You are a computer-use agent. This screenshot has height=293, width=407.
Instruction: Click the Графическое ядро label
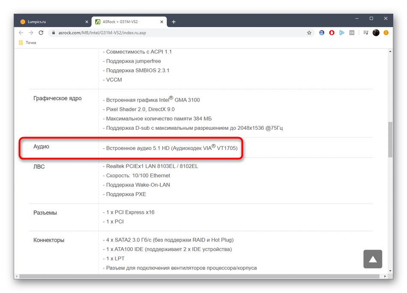[x=57, y=99]
